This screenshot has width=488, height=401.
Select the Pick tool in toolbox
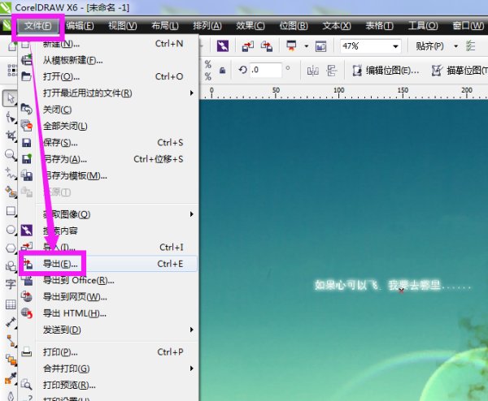[11, 98]
